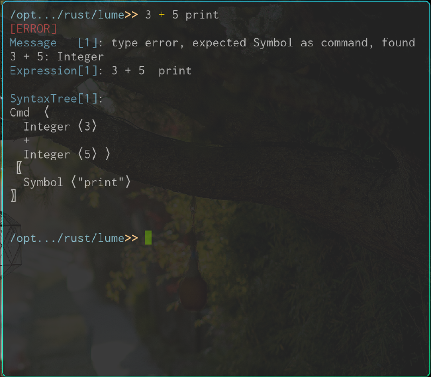This screenshot has width=431, height=377.
Task: Click the SyntaxTree[1] label
Action: 54,99
